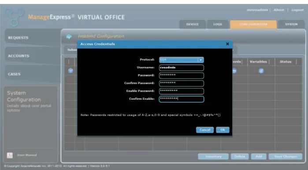The height and width of the screenshot is (170, 308).
Task: Click the User Manual PDF icon
Action: pos(10,156)
